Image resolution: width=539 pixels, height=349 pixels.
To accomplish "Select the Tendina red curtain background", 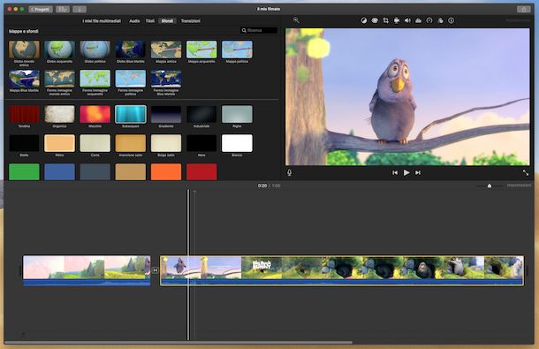I will coord(24,114).
